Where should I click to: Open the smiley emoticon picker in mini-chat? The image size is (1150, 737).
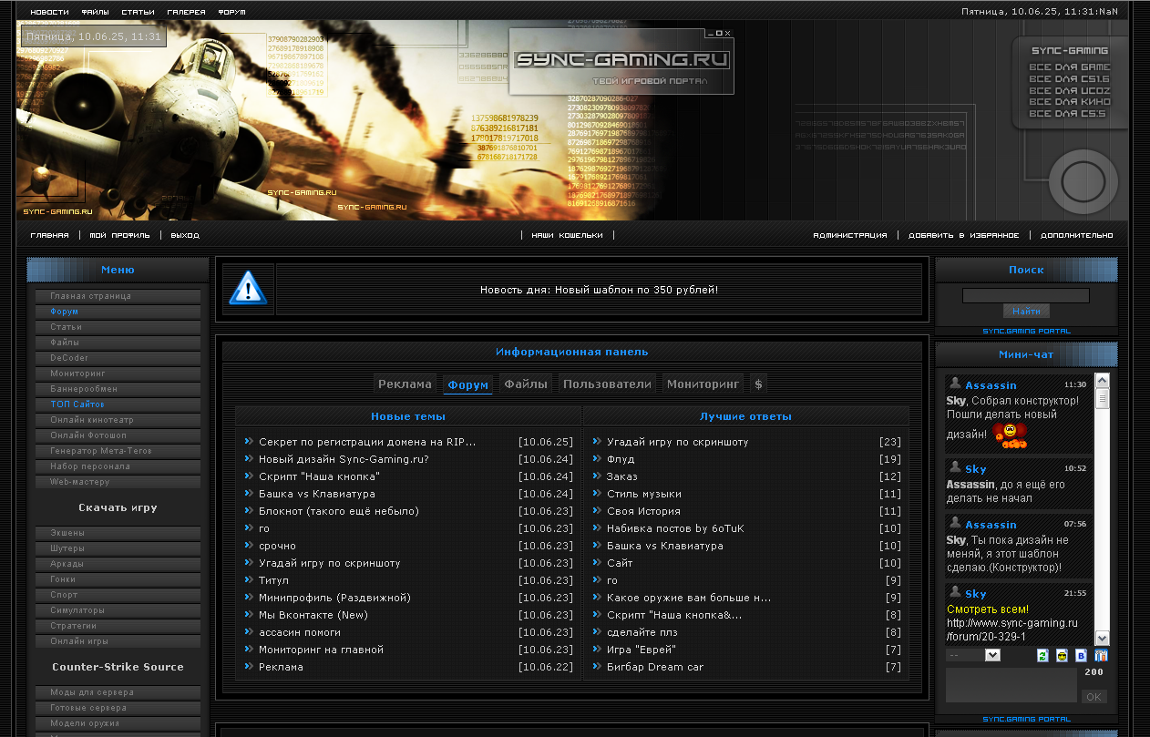coord(1062,656)
